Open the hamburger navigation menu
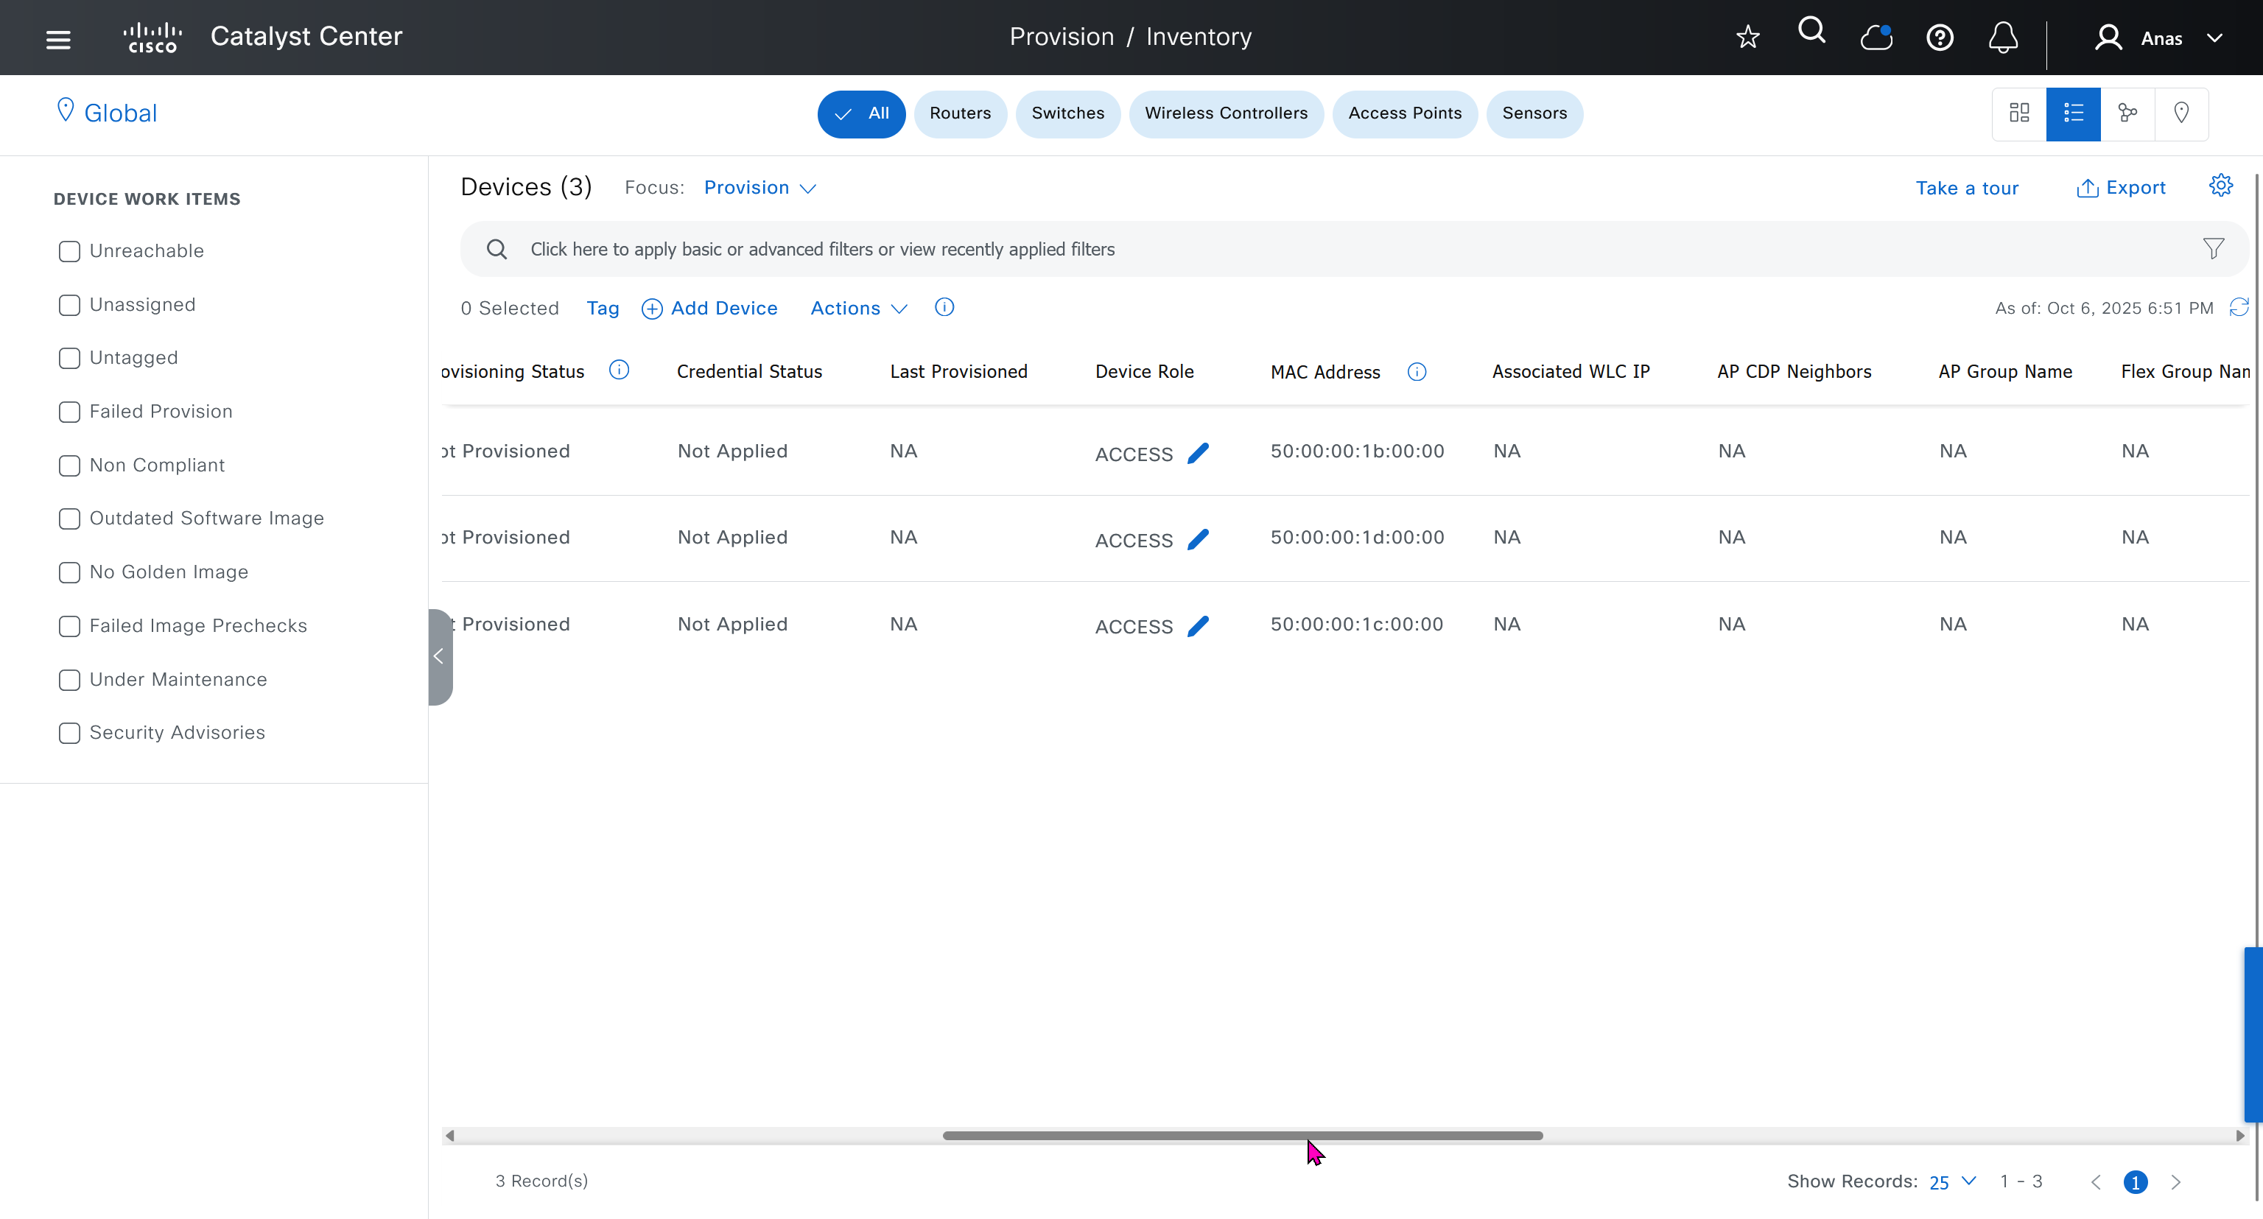This screenshot has height=1219, width=2263. coord(58,38)
